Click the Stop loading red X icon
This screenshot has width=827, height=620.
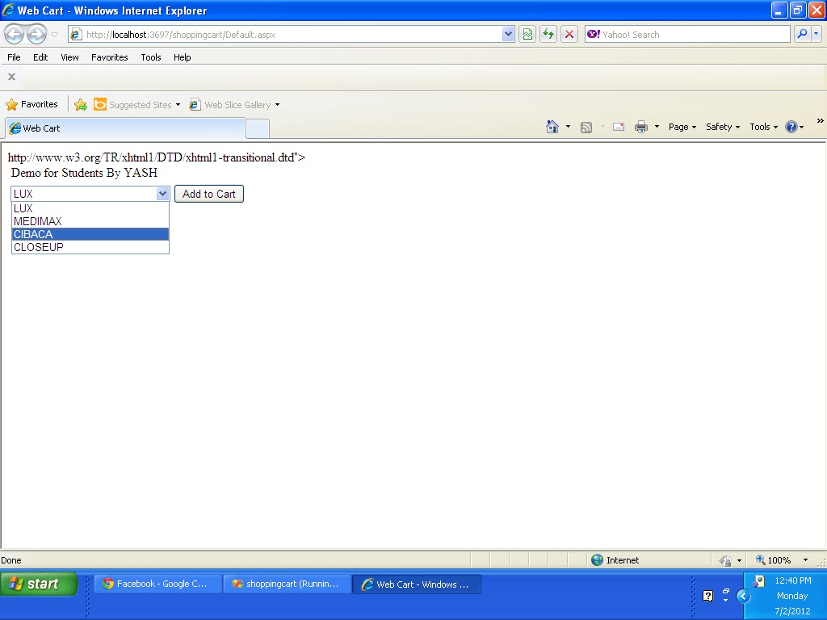point(569,35)
